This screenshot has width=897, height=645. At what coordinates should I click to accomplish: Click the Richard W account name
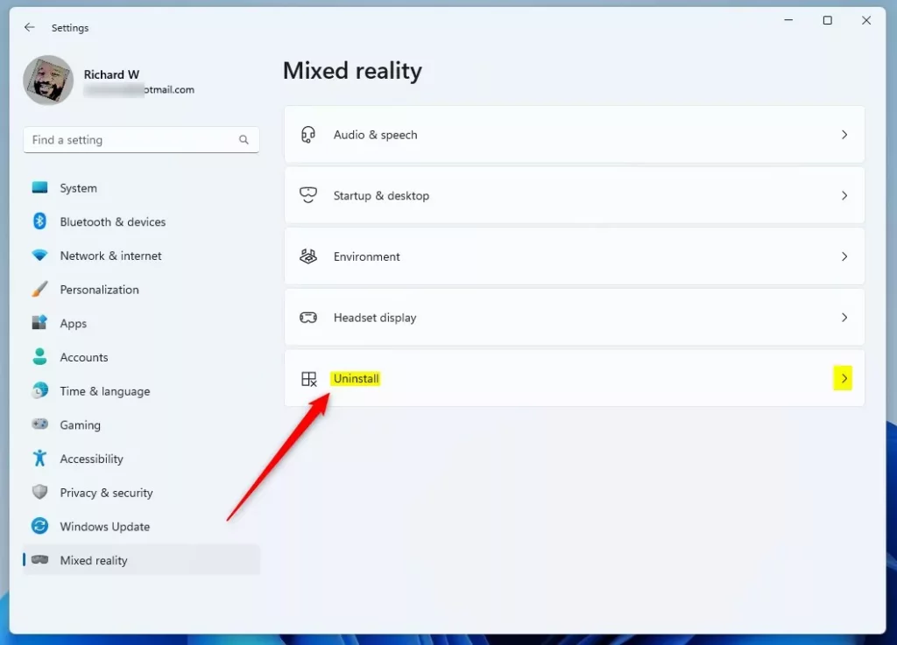[111, 74]
